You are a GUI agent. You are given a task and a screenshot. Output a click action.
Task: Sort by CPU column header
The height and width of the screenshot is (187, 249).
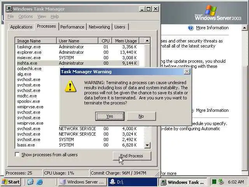tap(105, 41)
